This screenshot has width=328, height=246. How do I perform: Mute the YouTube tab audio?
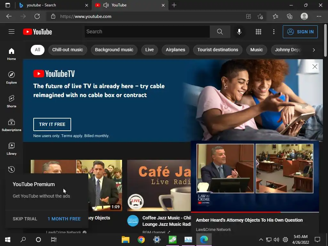(x=106, y=5)
